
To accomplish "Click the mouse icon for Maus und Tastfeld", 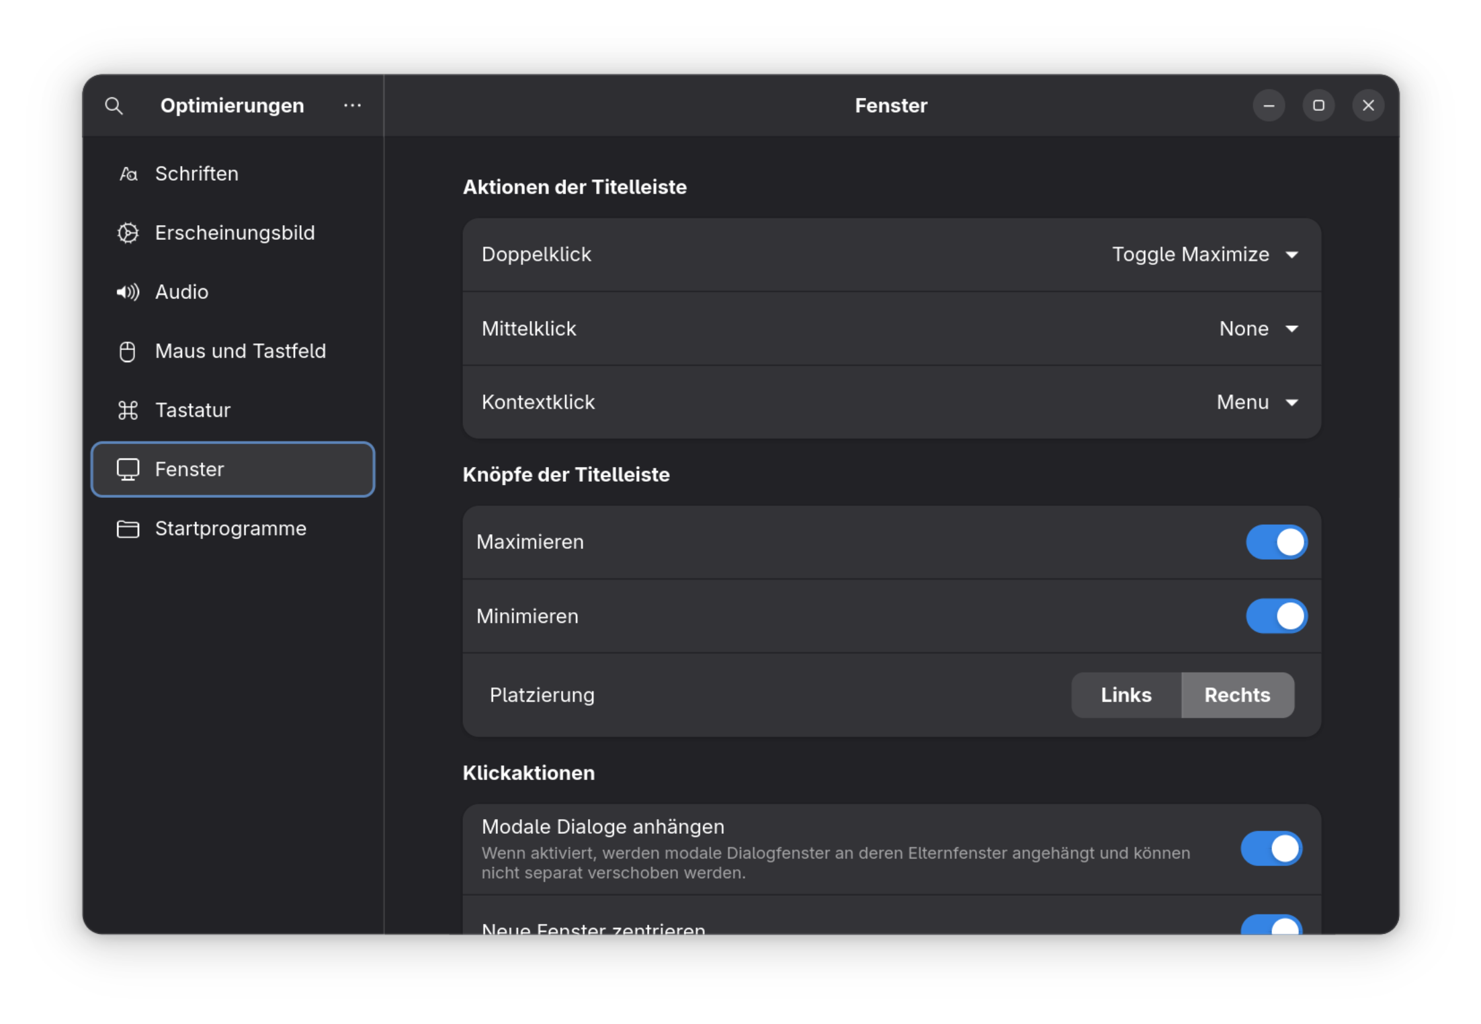I will coord(128,351).
